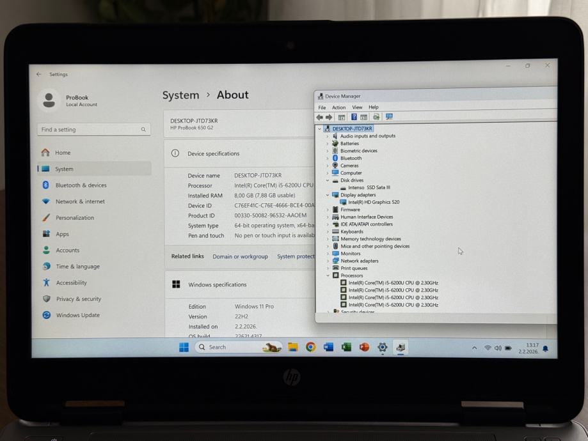Expand the Bluetooth node in Device Manager
Screen dimensions: 588x441
point(328,158)
